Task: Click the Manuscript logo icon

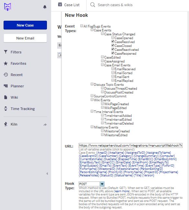Action: pyautogui.click(x=7, y=7)
